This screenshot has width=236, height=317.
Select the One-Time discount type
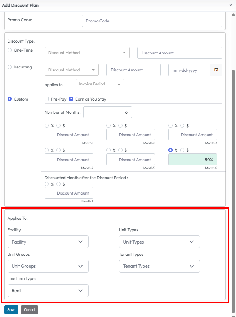pos(10,50)
